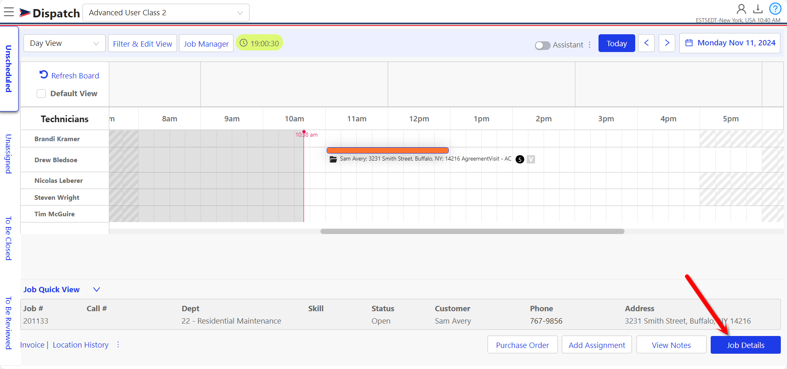Click the Refresh Board link text
Image resolution: width=787 pixels, height=369 pixels.
click(75, 76)
